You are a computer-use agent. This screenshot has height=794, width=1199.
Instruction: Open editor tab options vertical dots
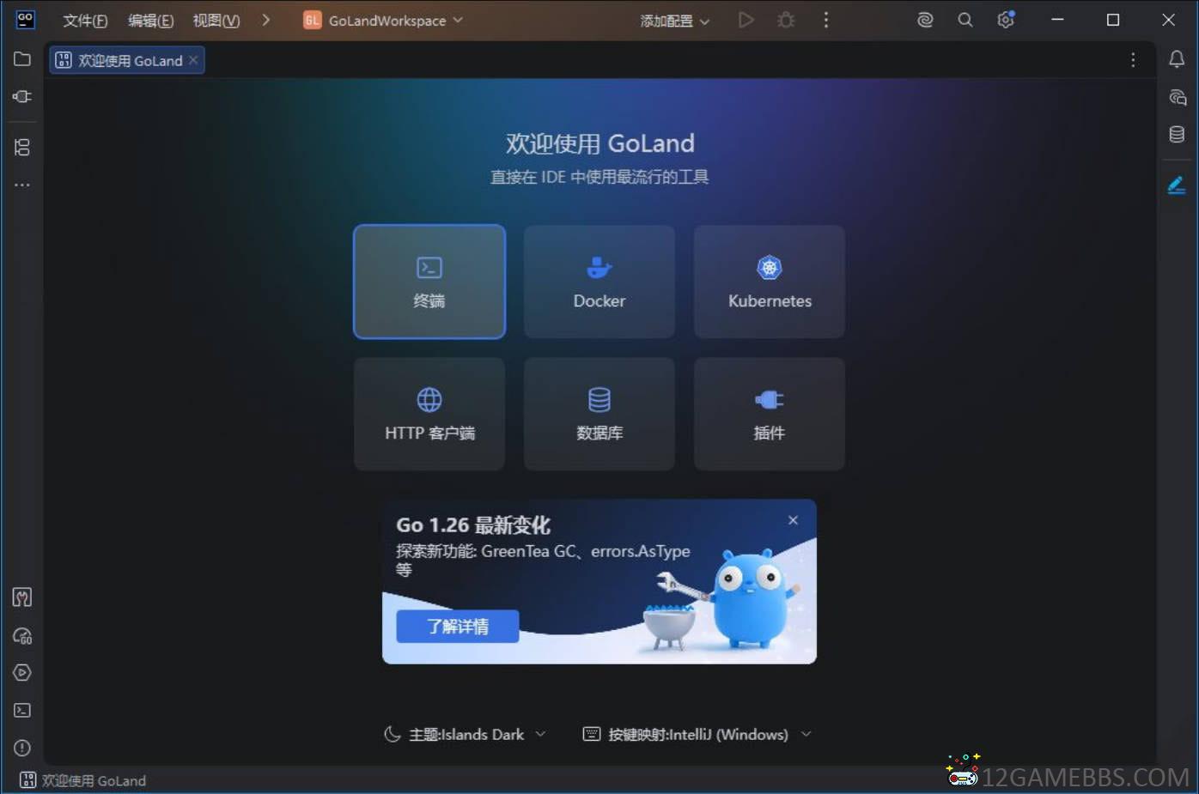pos(1133,59)
